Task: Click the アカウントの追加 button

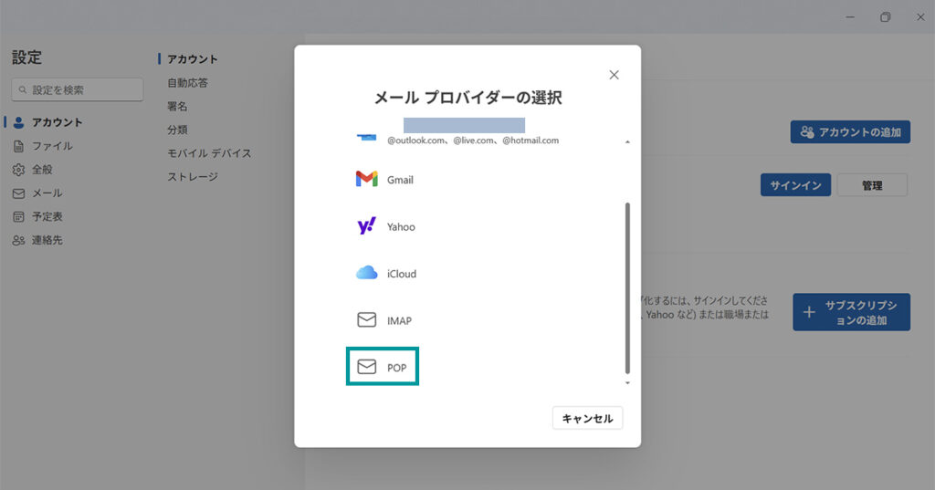Action: coord(850,131)
